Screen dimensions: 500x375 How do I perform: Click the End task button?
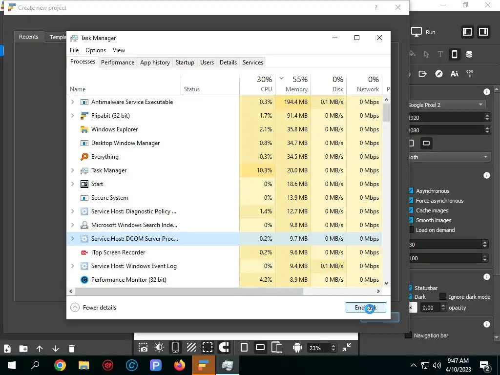(366, 308)
